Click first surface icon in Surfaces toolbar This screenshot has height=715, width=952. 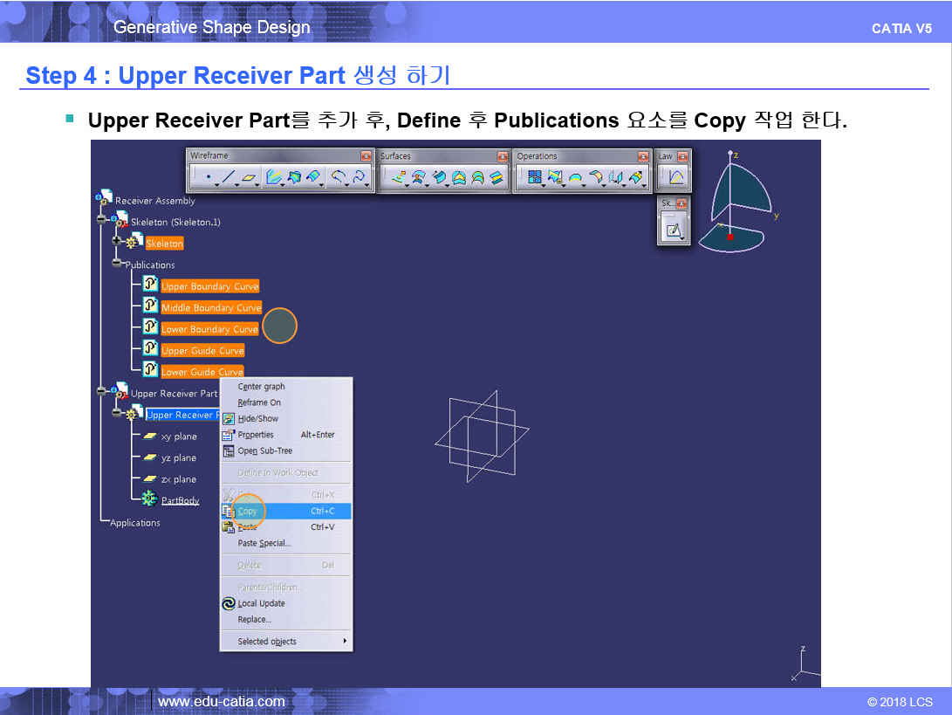pos(397,177)
